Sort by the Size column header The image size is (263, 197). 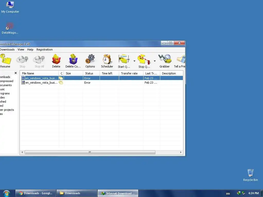(x=73, y=73)
